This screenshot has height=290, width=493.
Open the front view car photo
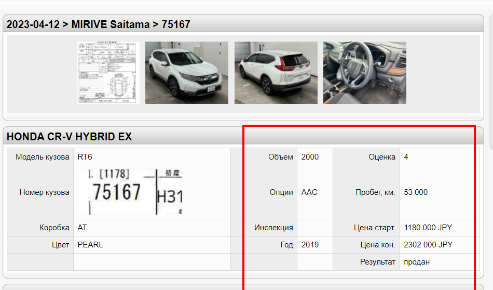coord(187,73)
